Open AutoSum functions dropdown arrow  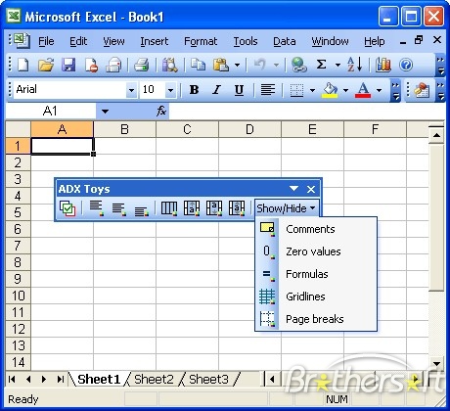pyautogui.click(x=337, y=65)
